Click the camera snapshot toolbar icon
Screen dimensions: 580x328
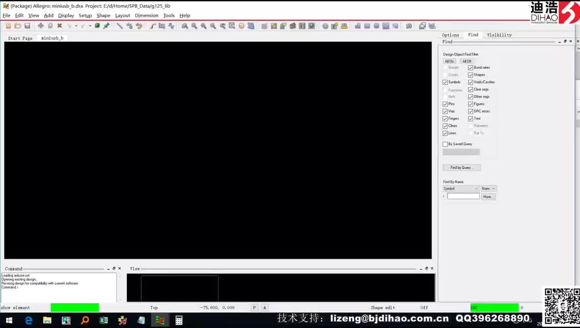point(409,26)
